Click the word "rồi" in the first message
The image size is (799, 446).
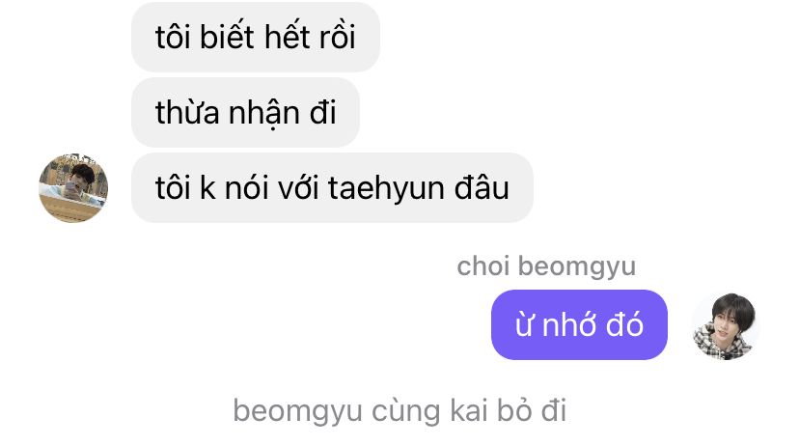pos(337,37)
